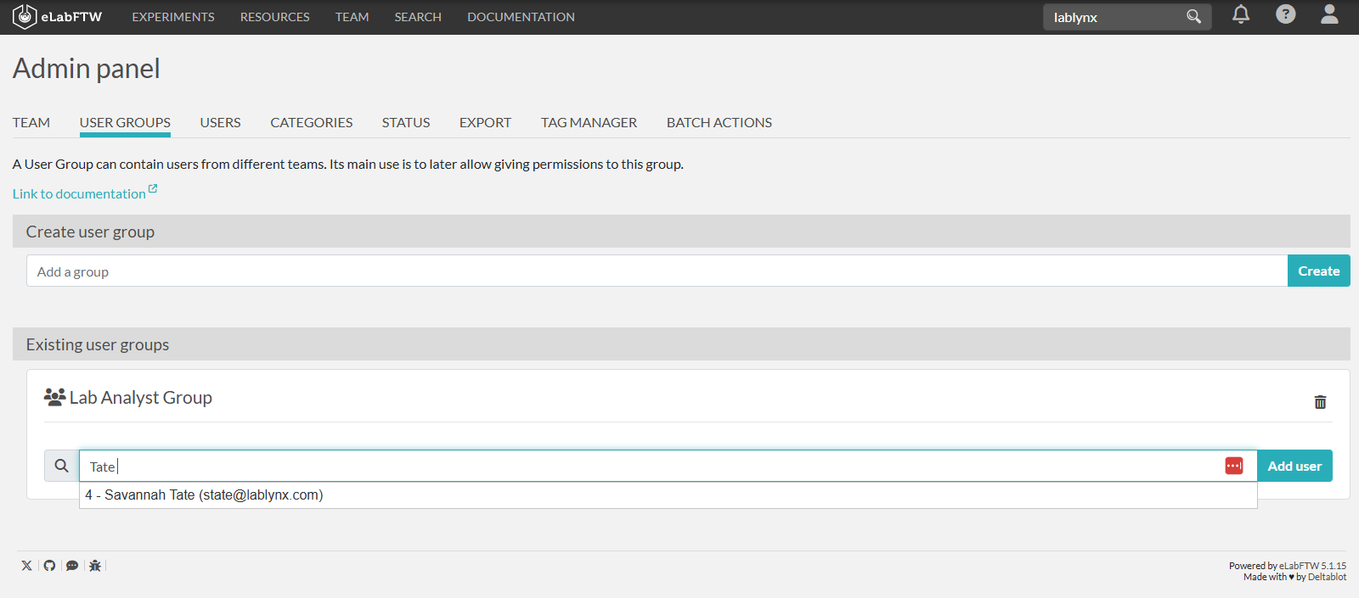This screenshot has height=598, width=1359.
Task: Click the X (Twitter) footer icon
Action: 27,566
